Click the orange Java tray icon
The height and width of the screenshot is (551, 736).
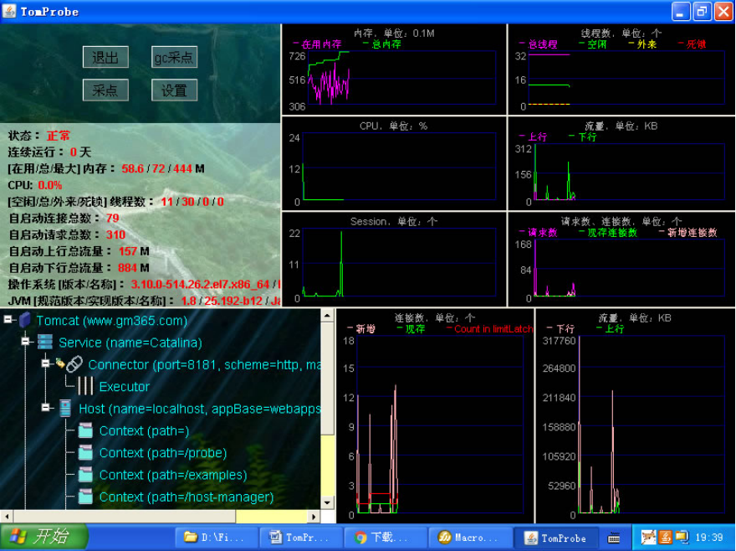[x=665, y=537]
